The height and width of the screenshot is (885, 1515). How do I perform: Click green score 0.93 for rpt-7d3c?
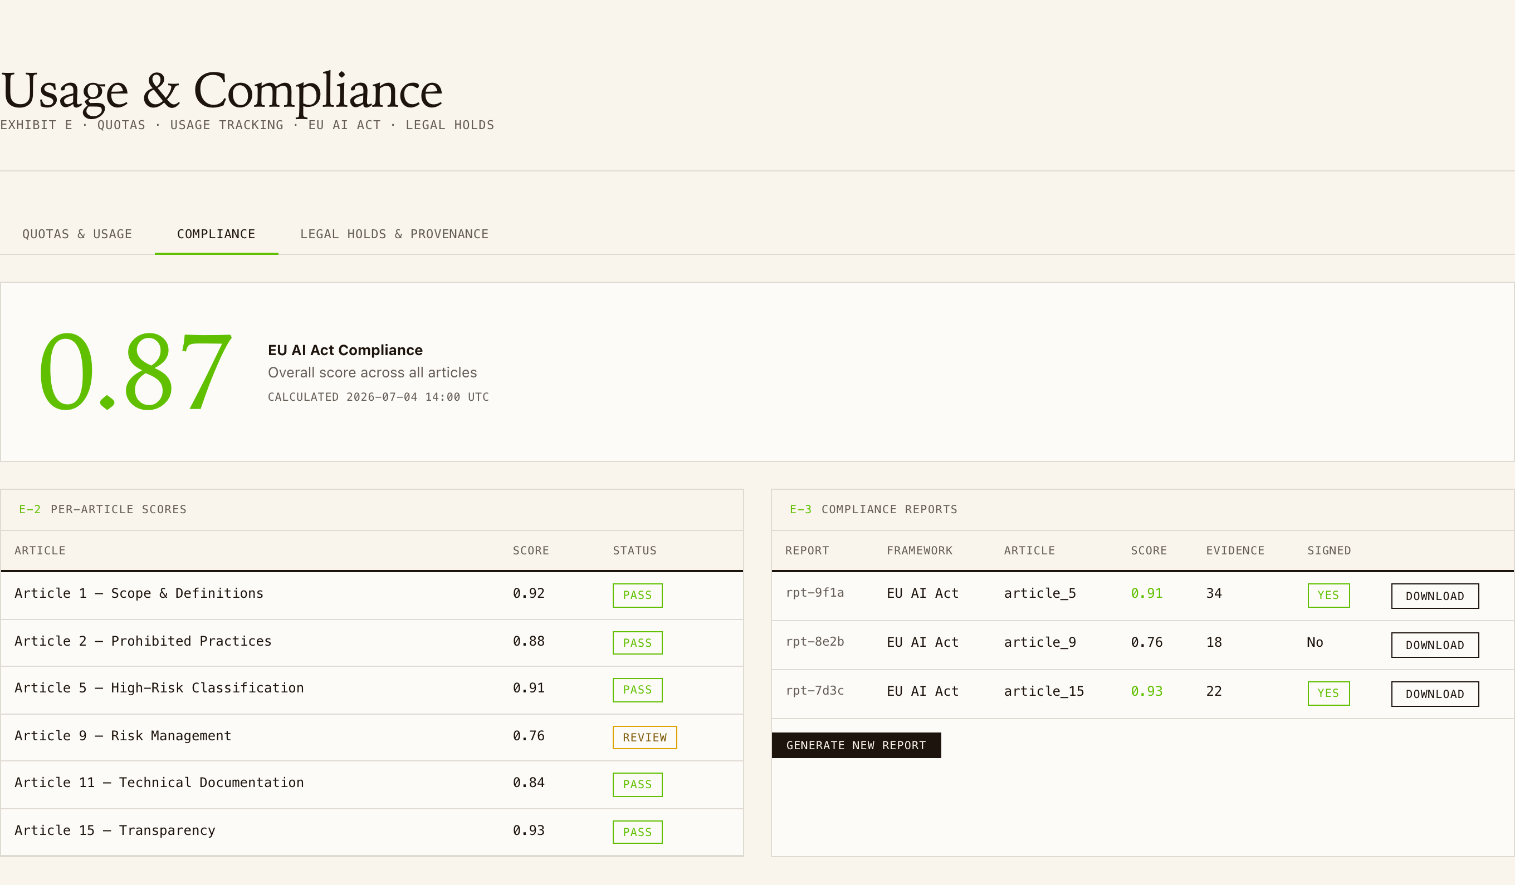pyautogui.click(x=1146, y=691)
